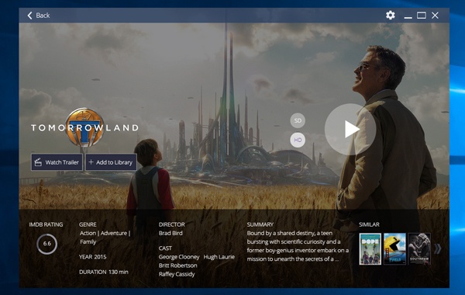The height and width of the screenshot is (295, 465).
Task: Click the Add to Library button
Action: 111,162
